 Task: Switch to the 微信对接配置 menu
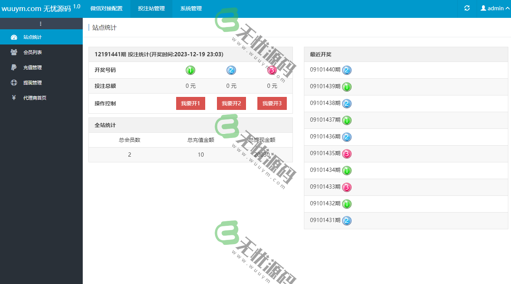[x=107, y=8]
